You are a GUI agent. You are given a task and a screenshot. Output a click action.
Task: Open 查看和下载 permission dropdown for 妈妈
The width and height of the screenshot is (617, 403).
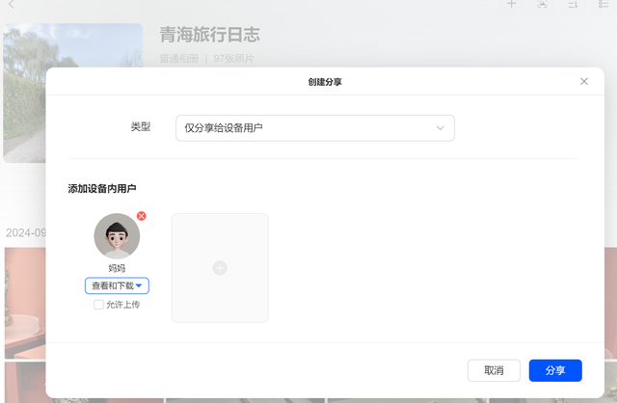117,285
